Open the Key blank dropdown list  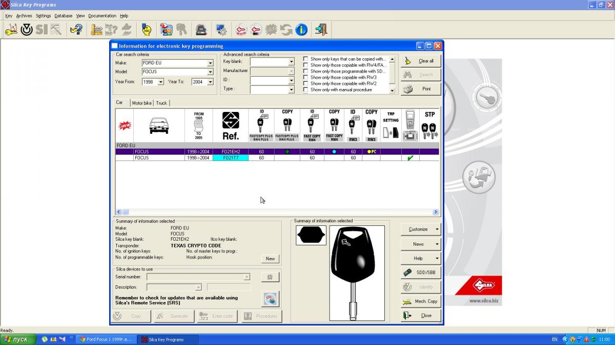pos(291,62)
